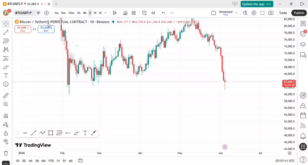Select the crosshair cursor tool
Image resolution: width=308 pixels, height=165 pixels.
point(6,24)
